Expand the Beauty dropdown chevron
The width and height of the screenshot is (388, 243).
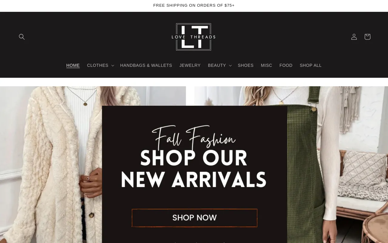point(230,66)
